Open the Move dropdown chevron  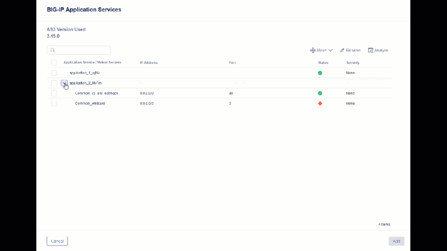pos(330,51)
